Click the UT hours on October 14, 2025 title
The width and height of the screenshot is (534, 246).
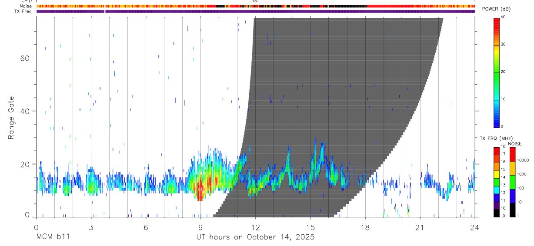pyautogui.click(x=255, y=237)
